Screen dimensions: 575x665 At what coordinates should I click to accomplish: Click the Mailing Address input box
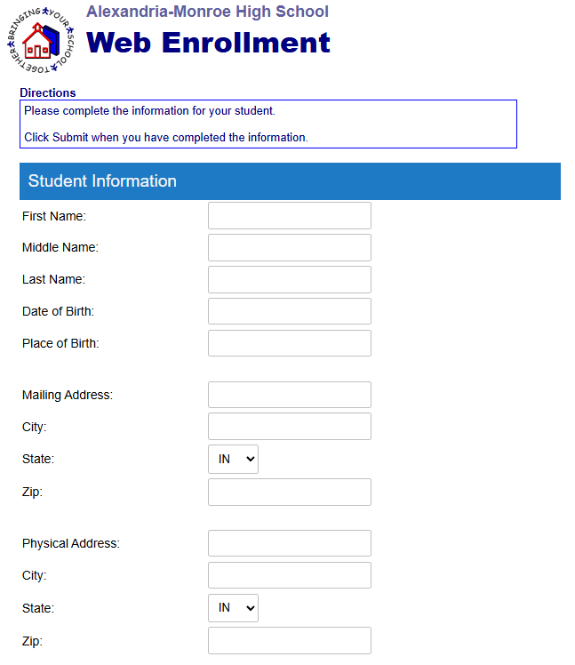tap(289, 395)
